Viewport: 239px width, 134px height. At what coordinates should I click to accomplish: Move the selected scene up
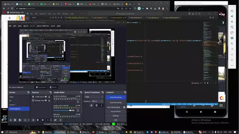(25, 120)
